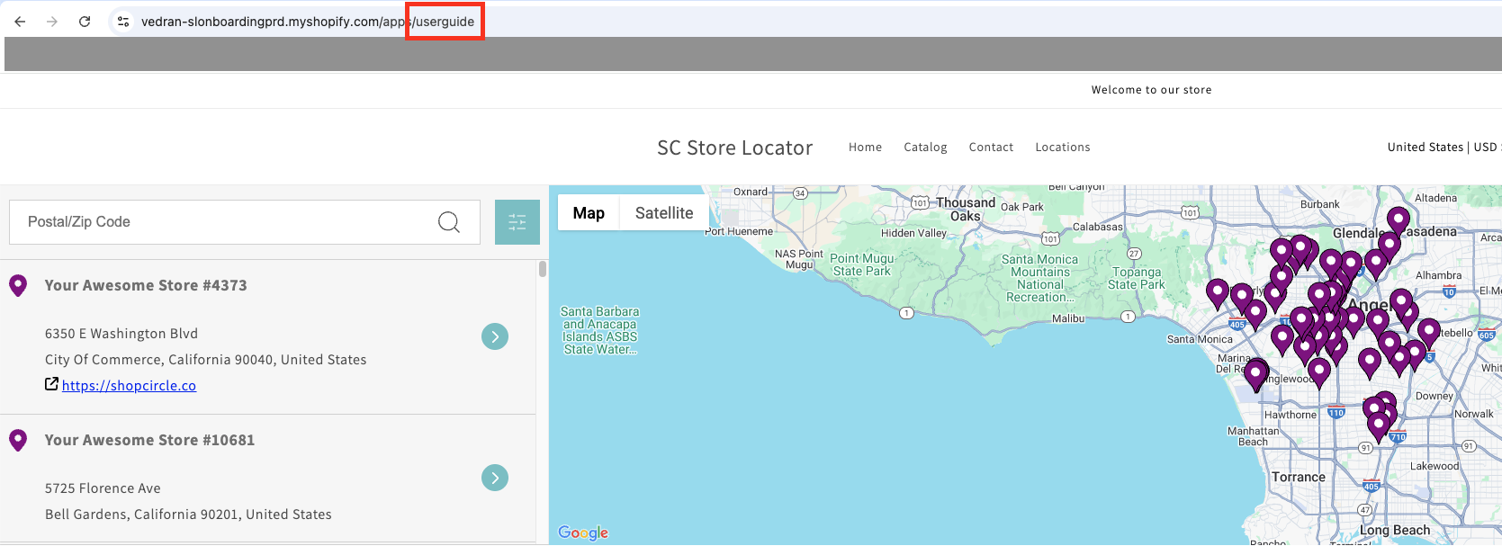Click the pin icon beside Store #10681
This screenshot has width=1502, height=555.
tap(17, 441)
